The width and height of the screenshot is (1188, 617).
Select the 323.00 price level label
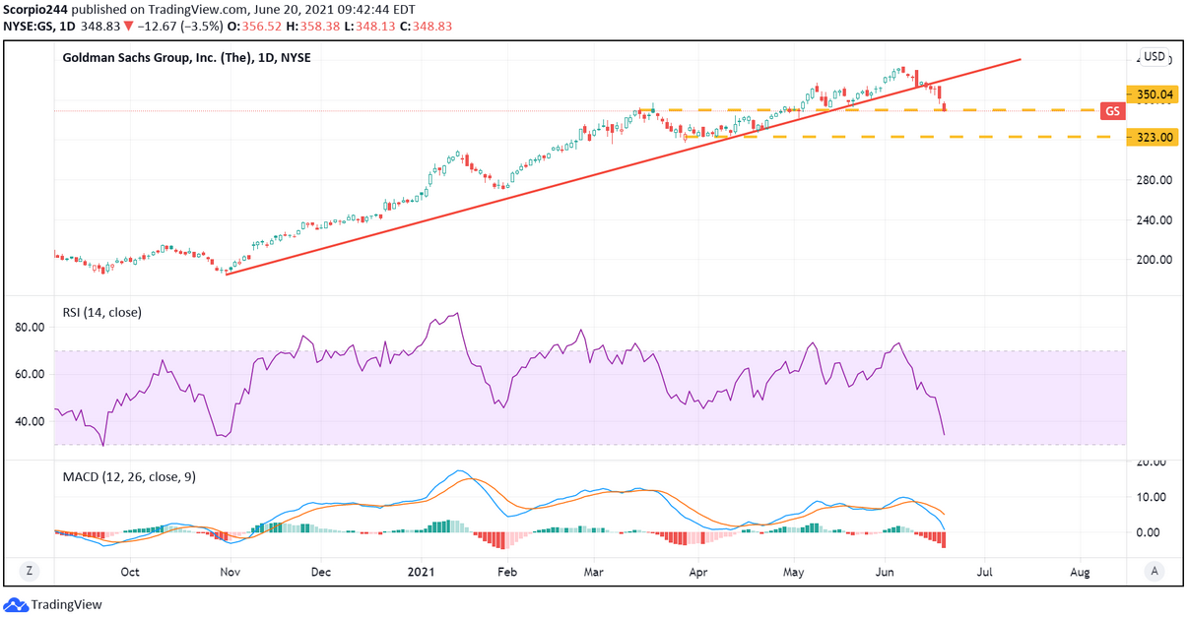[x=1153, y=138]
